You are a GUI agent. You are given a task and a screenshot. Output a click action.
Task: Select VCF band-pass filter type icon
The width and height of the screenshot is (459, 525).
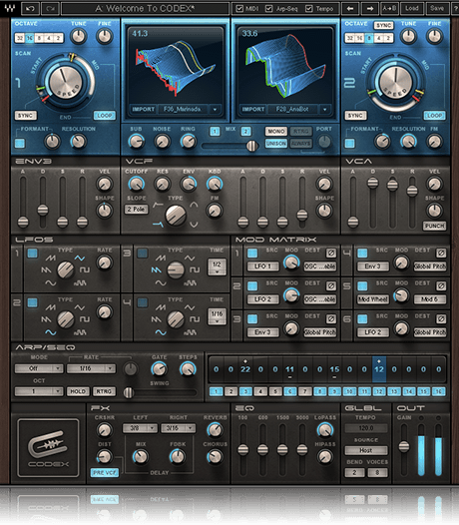pyautogui.click(x=194, y=205)
